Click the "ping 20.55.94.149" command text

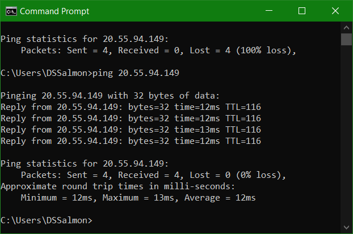pos(136,73)
